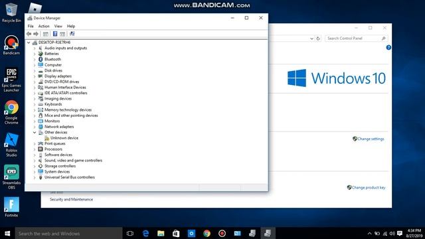Click the Search the web and Windows box
The height and width of the screenshot is (239, 425).
68,233
